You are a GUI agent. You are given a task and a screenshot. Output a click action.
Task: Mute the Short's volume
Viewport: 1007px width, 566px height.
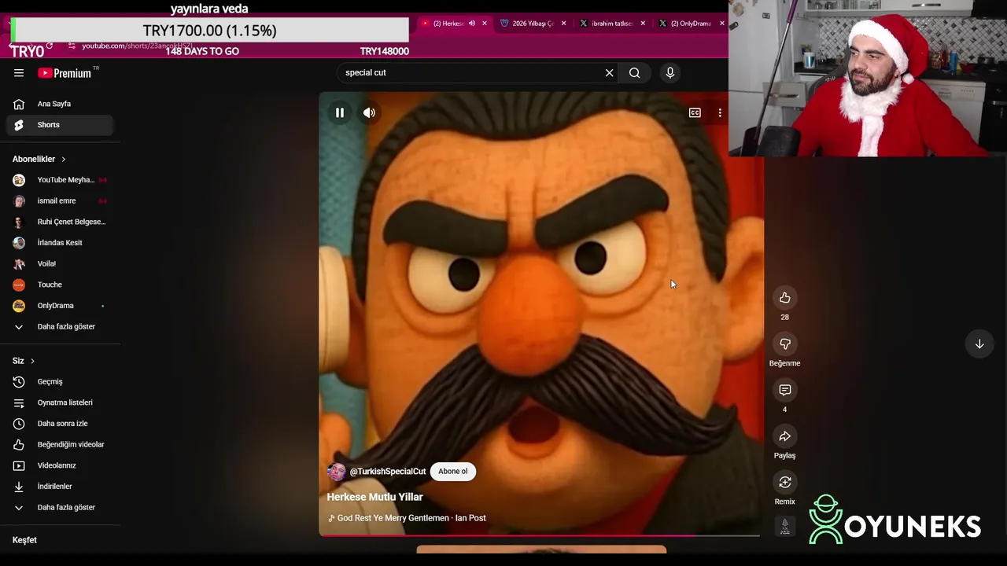pyautogui.click(x=369, y=112)
